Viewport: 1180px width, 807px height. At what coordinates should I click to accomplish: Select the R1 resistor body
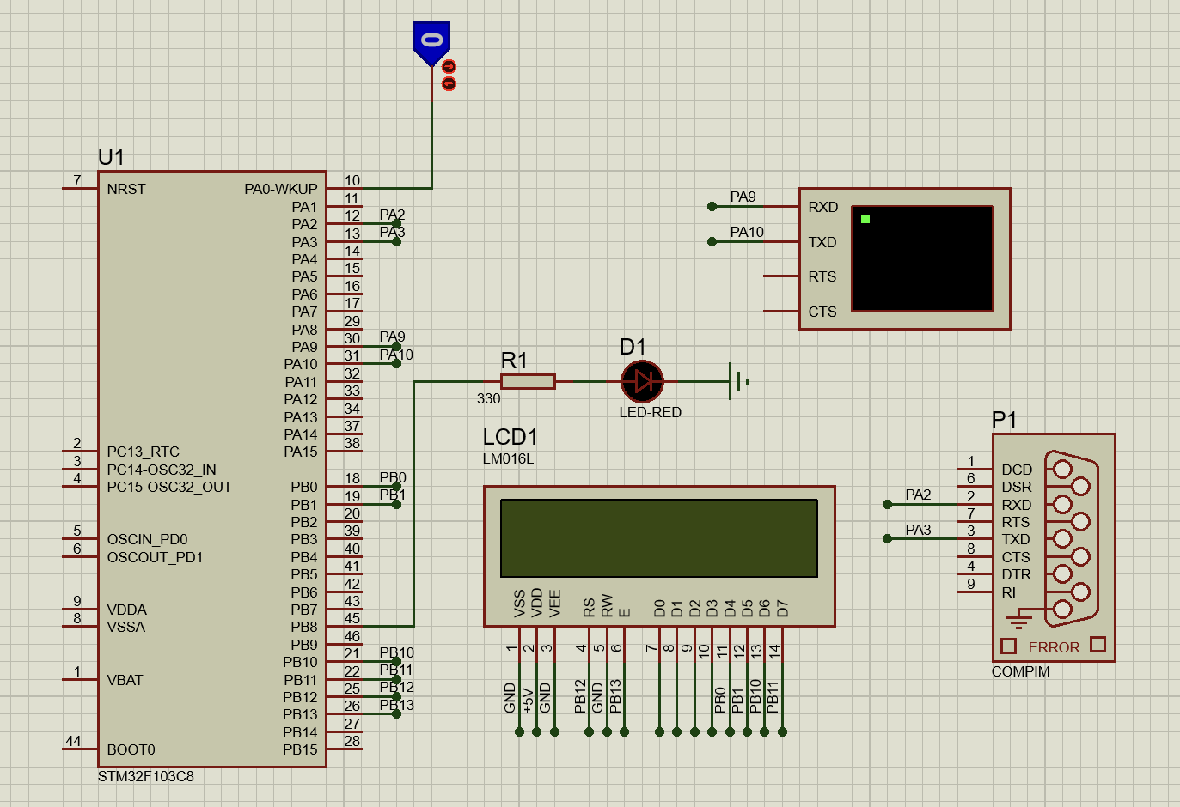(x=528, y=381)
